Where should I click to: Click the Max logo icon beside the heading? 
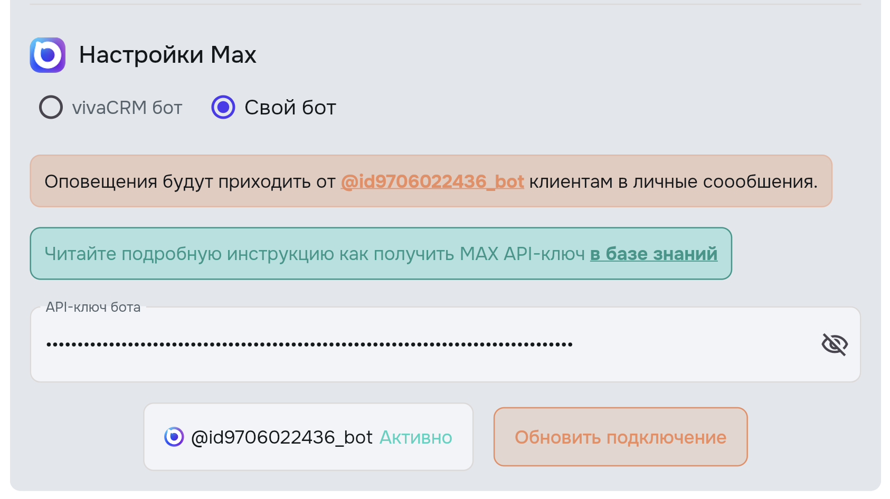[x=48, y=55]
